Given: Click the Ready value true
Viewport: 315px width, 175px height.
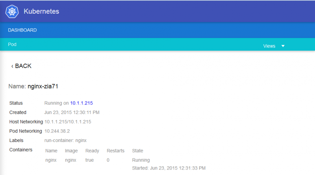Looking at the screenshot, I should click(x=89, y=160).
